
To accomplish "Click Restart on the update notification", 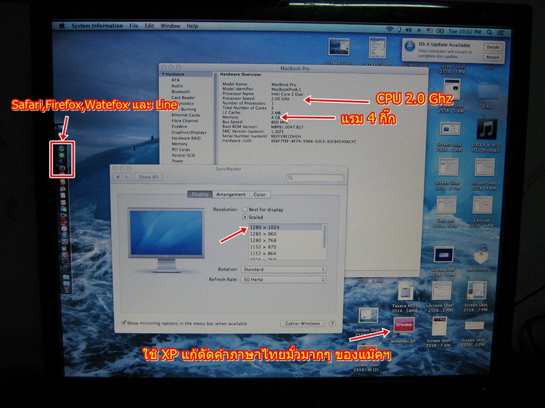I will point(493,57).
